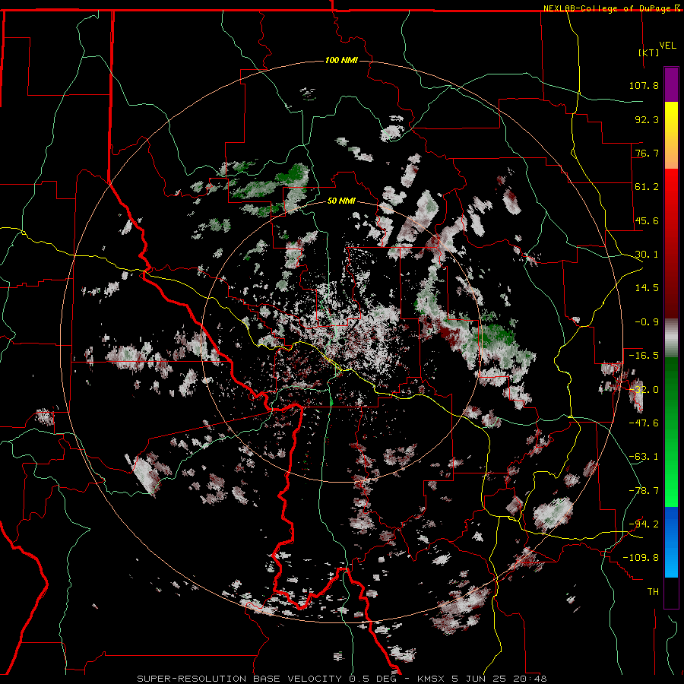Click the VEL legend title
The image size is (684, 684).
point(667,46)
